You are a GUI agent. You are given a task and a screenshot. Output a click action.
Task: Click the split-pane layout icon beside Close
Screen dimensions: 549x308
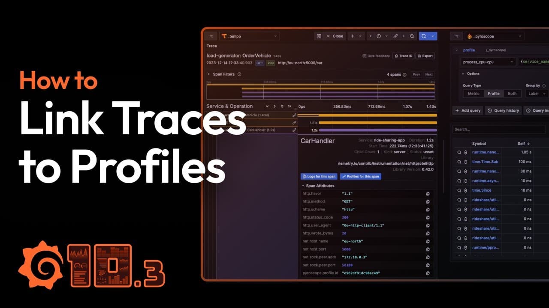tap(319, 36)
